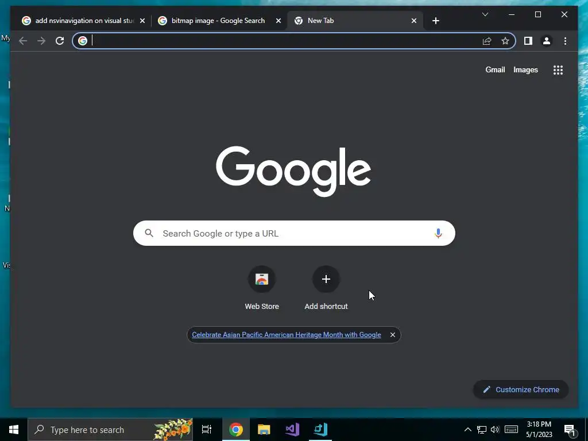Screen dimensions: 588x441
Task: Start voice search with microphone icon
Action: point(438,233)
